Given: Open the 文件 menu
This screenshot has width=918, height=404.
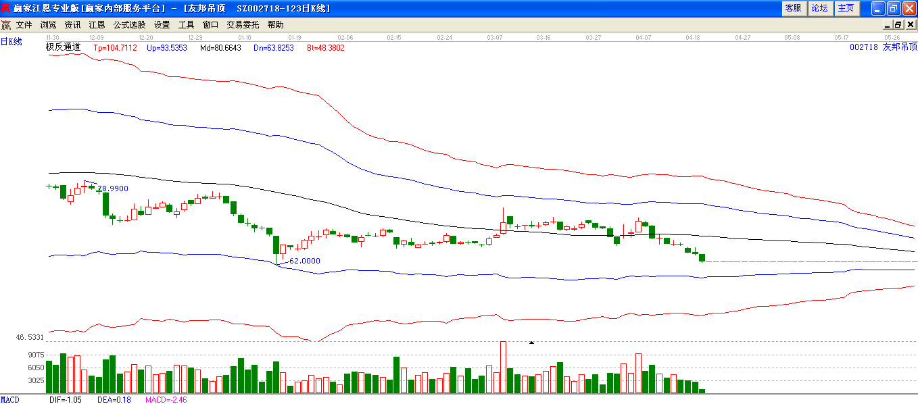Looking at the screenshot, I should (x=24, y=25).
